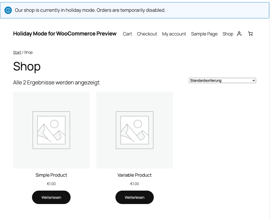Go to Checkout menu item
Viewport: 270px width, 219px height.
click(x=147, y=34)
